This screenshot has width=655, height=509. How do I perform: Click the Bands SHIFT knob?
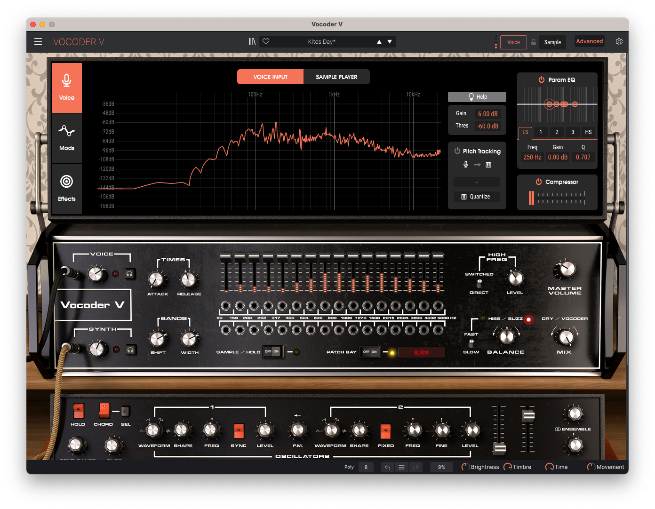[x=157, y=338]
